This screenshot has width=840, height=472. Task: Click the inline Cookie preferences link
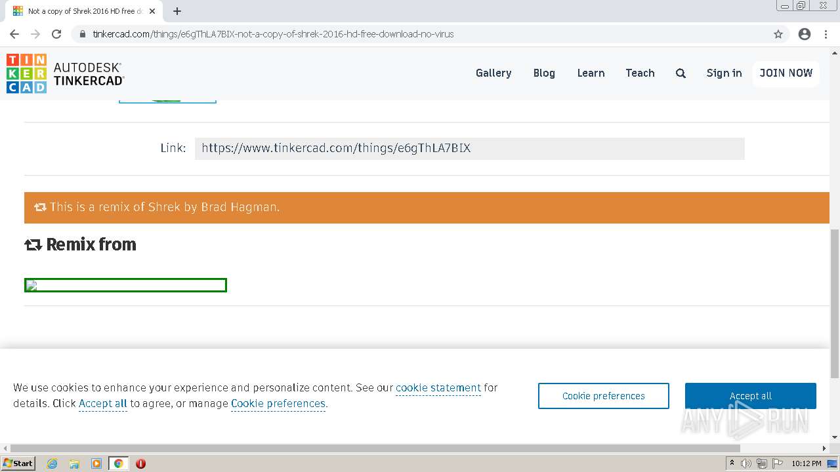tap(278, 404)
